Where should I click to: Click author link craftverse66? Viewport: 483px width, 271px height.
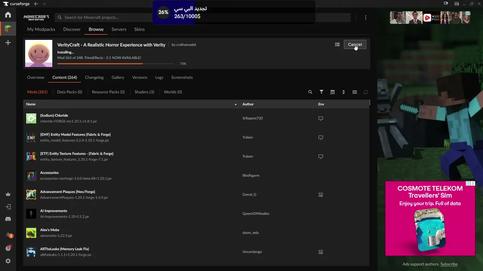point(186,45)
